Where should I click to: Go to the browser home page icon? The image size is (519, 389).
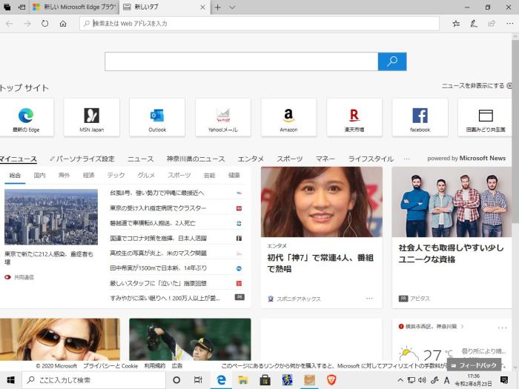point(63,24)
